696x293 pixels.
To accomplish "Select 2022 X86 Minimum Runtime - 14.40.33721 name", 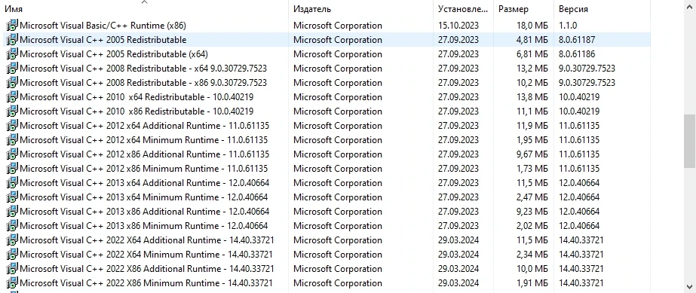I will point(146,282).
